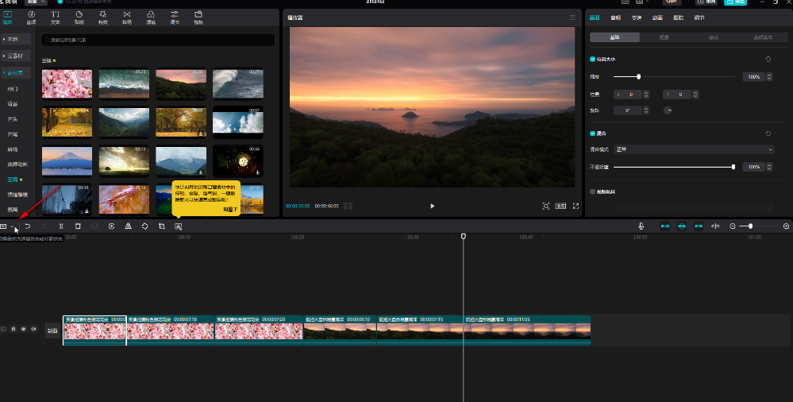Click the opacity slider handle
This screenshot has height=402, width=793.
[x=733, y=167]
